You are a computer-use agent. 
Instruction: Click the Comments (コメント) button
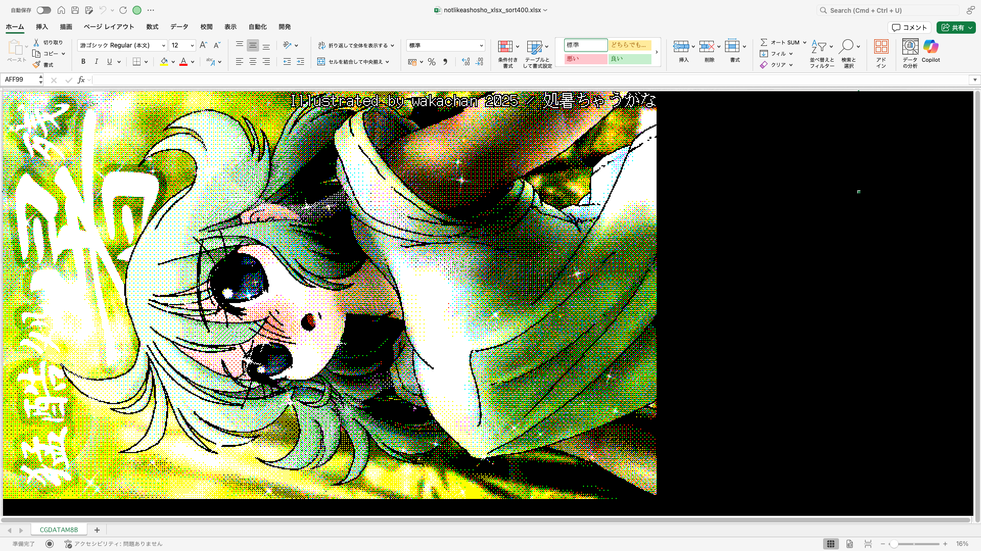[x=909, y=28]
